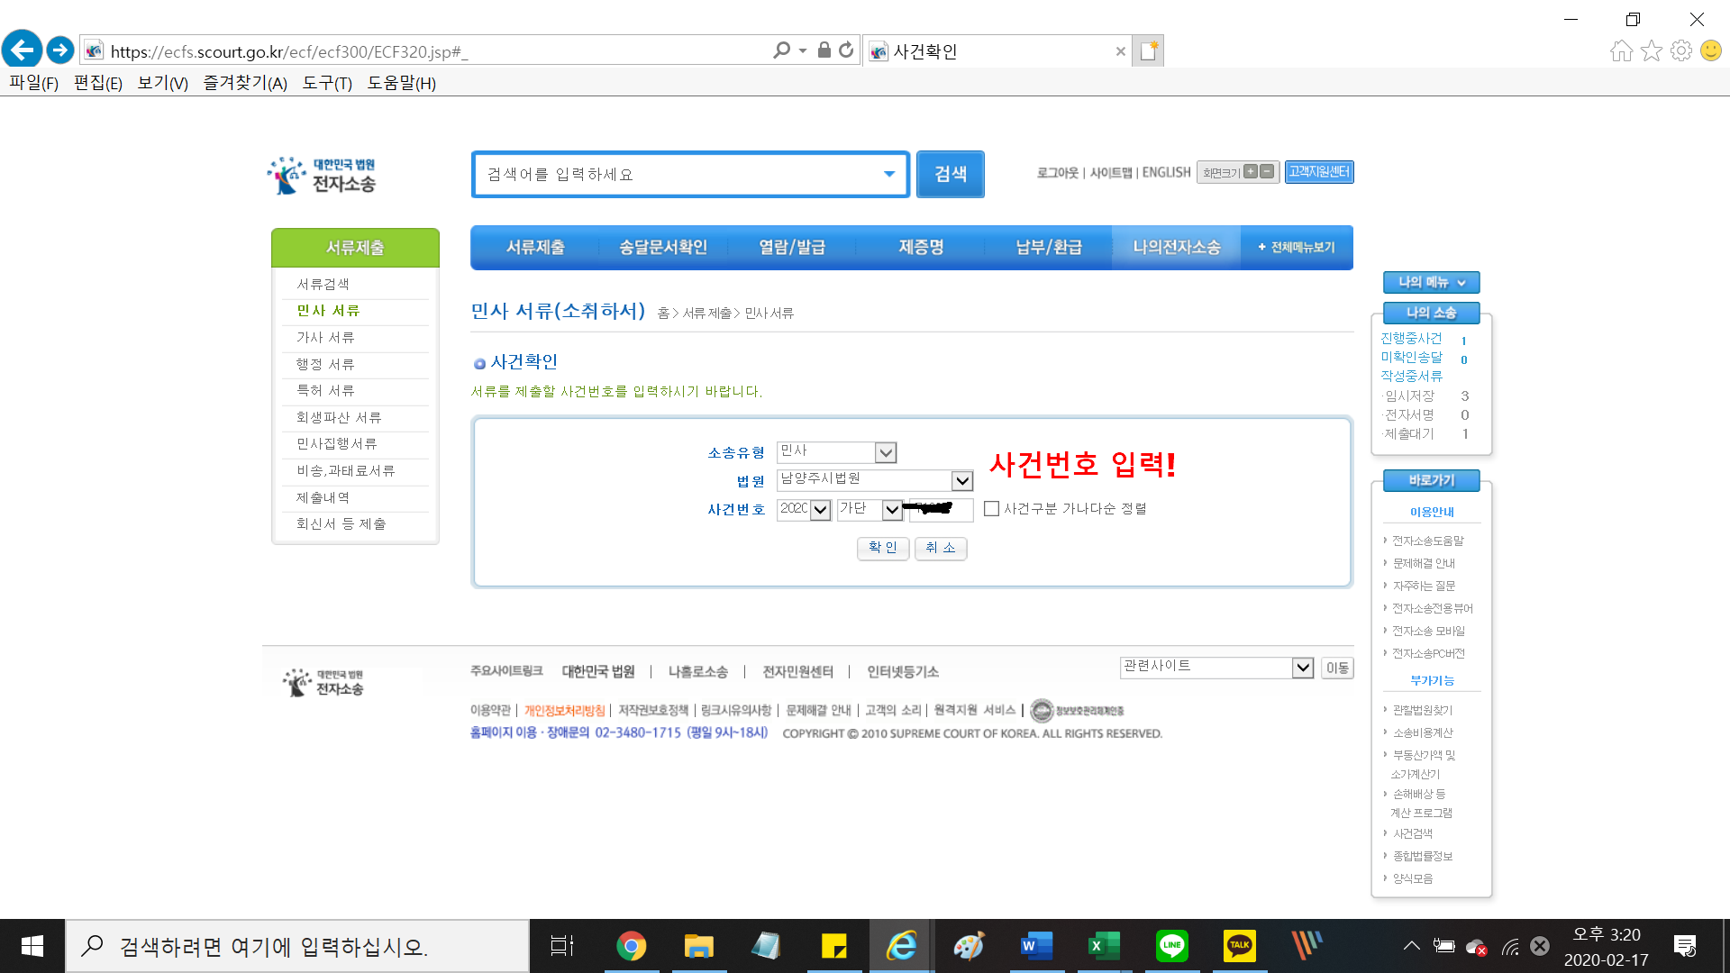Click screen size decrease minus icon
This screenshot has height=973, width=1730.
[1267, 171]
